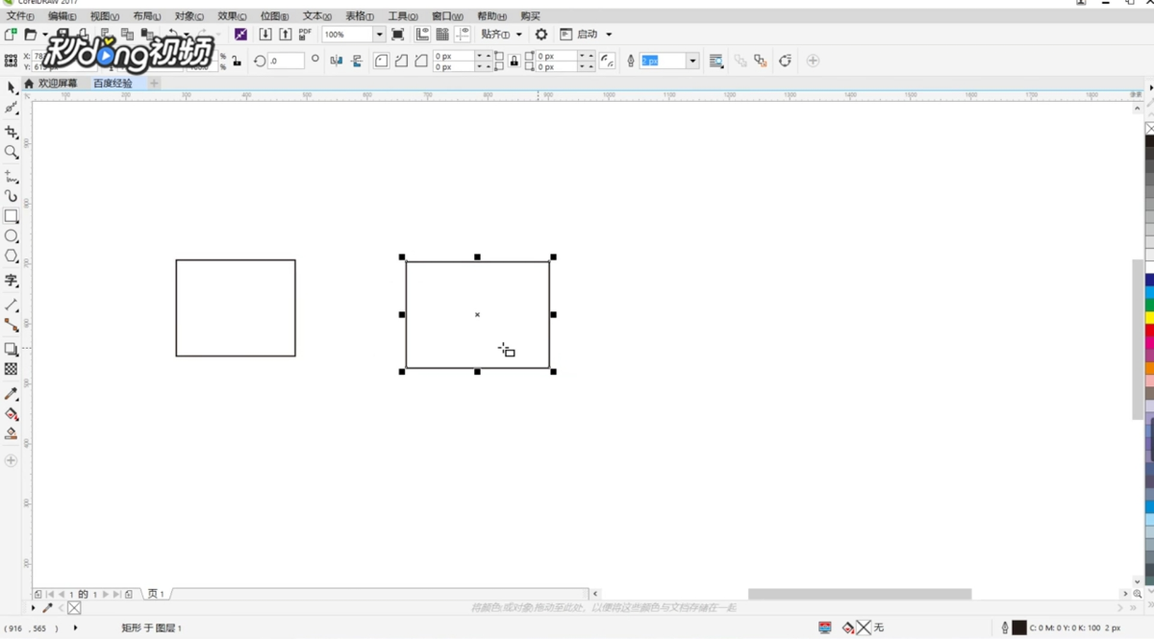Click the mirror horizontally icon

click(x=336, y=61)
